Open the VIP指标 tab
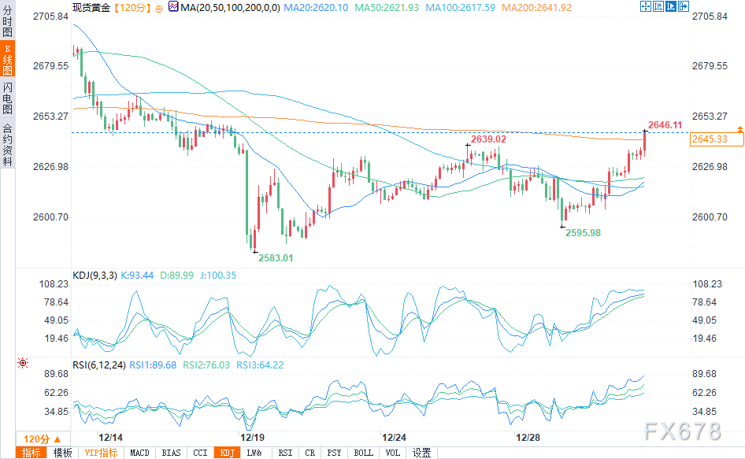 tap(102, 453)
